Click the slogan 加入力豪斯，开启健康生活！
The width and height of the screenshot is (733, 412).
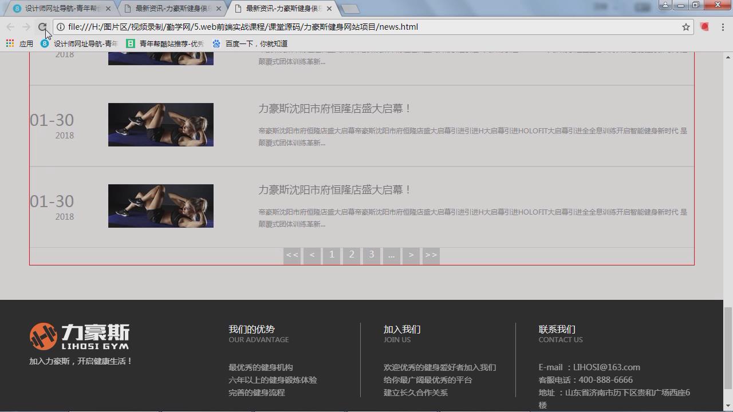(x=81, y=361)
